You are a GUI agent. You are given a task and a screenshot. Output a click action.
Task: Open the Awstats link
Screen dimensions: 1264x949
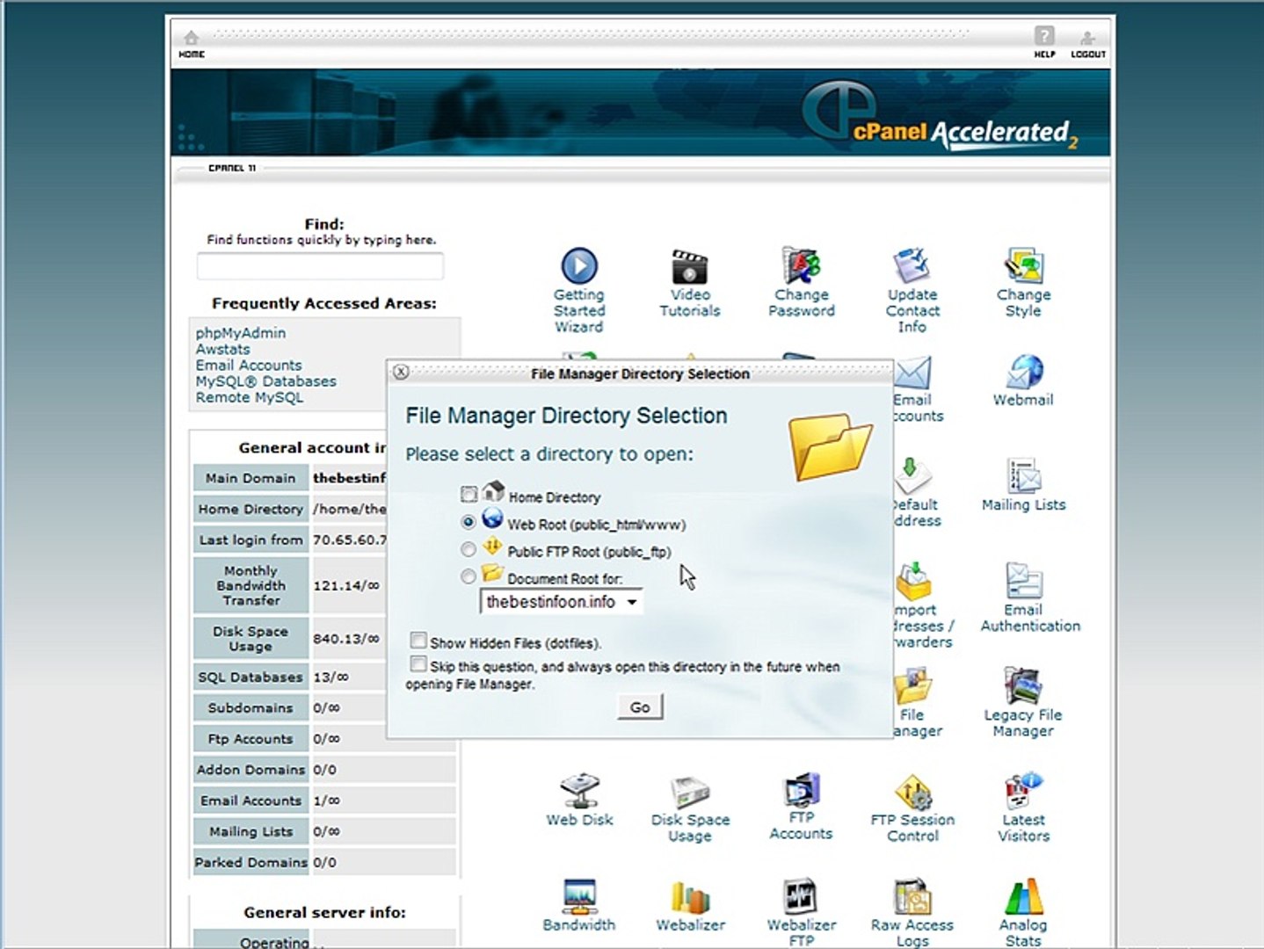pyautogui.click(x=222, y=349)
